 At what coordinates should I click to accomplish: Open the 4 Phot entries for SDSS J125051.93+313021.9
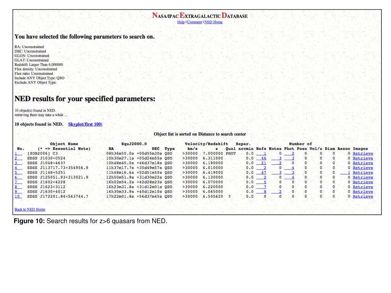click(289, 177)
